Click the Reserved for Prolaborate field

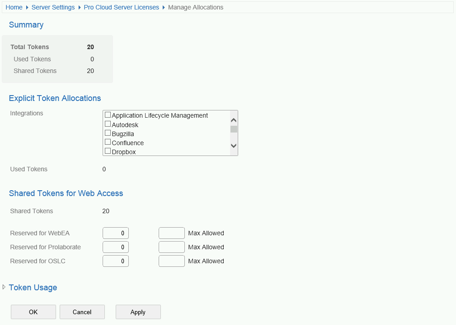click(x=116, y=247)
